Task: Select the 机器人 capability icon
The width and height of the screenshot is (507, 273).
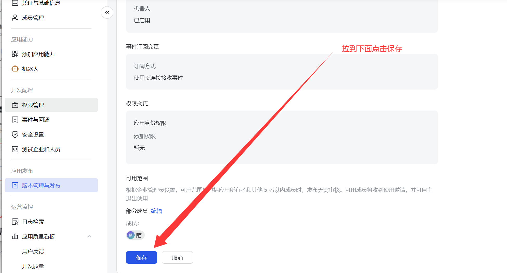Action: [x=15, y=69]
